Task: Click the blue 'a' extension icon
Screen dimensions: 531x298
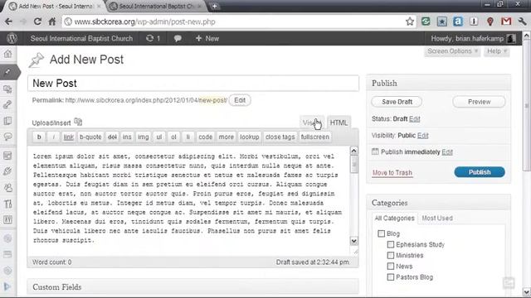Action: coord(458,22)
